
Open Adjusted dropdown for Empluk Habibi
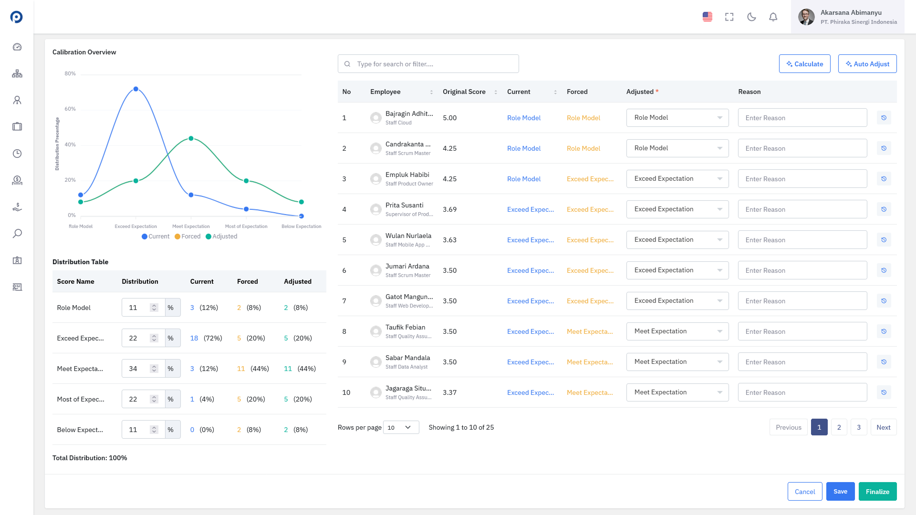click(x=677, y=179)
